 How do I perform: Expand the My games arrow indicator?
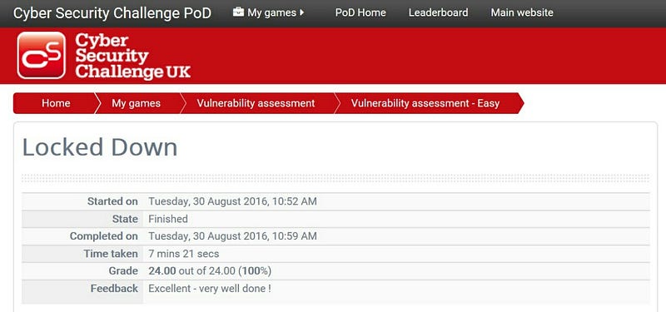[302, 12]
